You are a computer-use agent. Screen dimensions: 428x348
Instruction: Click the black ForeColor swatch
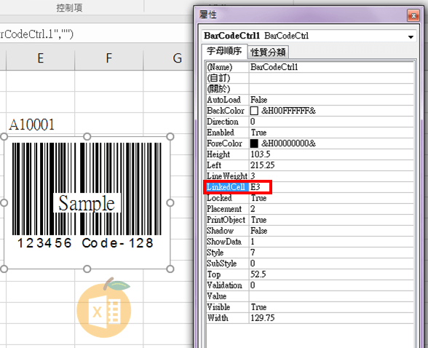pyautogui.click(x=254, y=143)
